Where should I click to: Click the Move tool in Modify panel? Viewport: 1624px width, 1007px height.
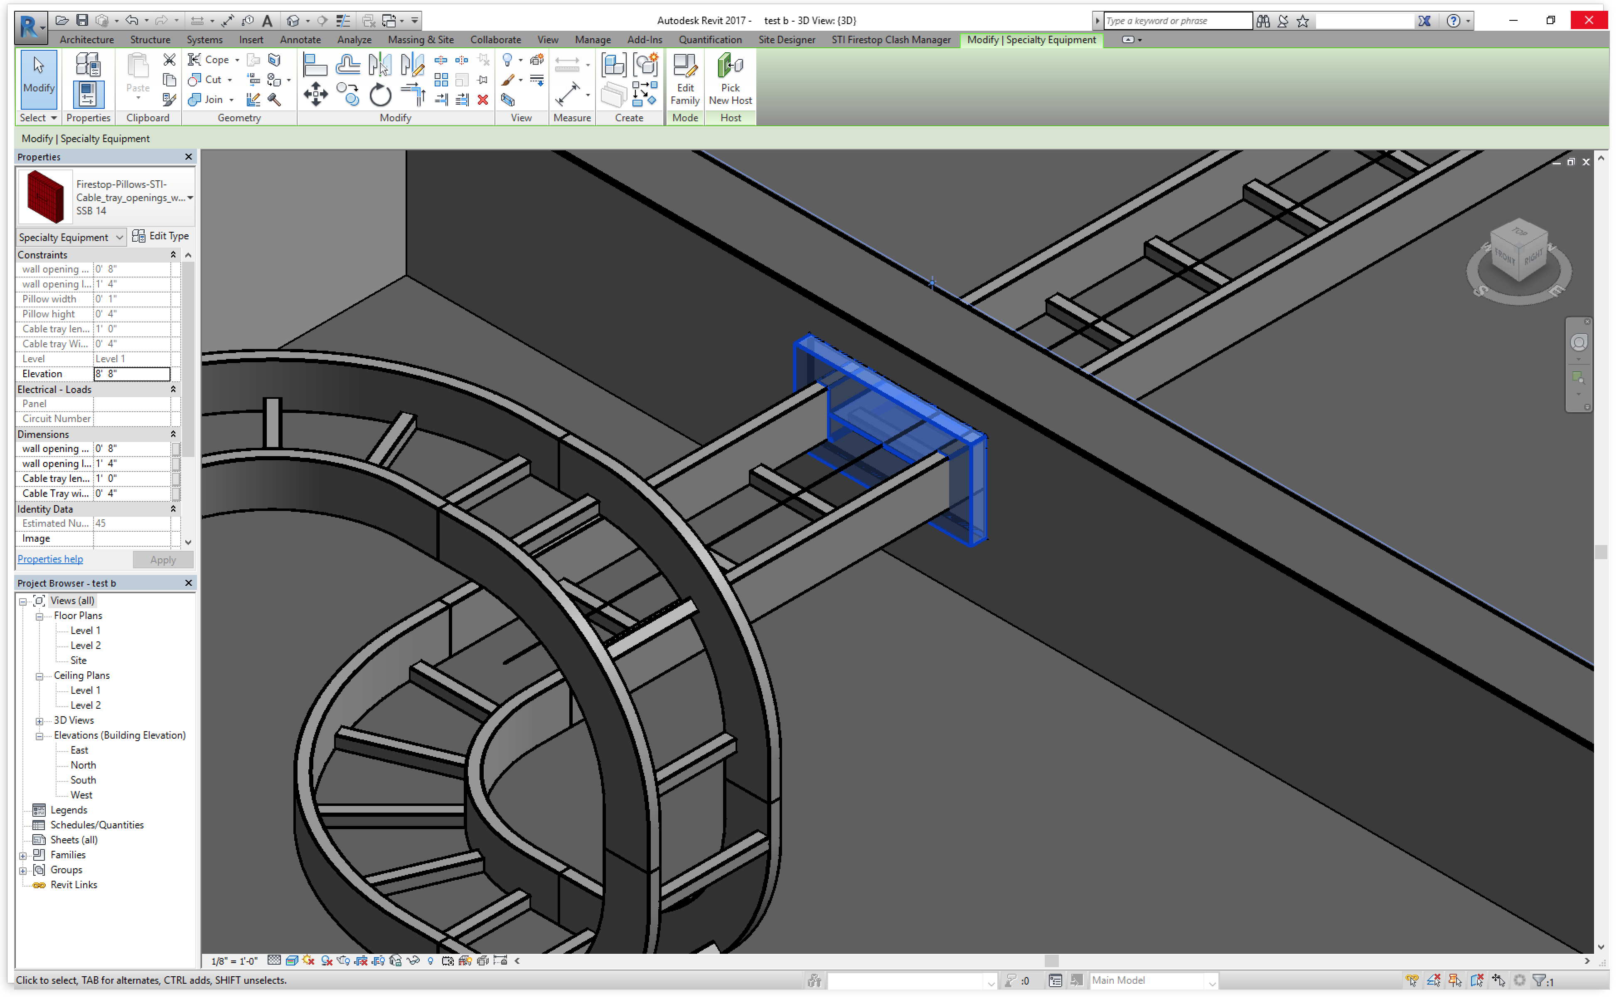pos(315,94)
